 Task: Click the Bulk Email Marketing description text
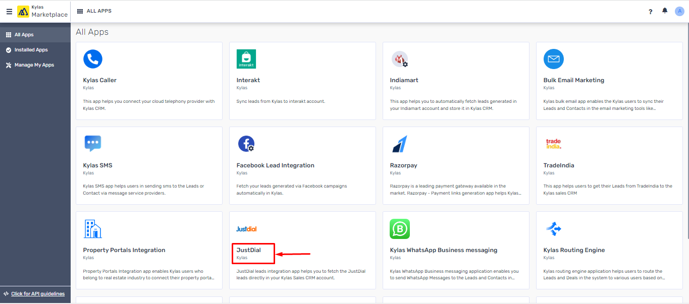click(604, 104)
